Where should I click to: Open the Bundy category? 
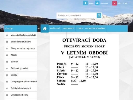point(21,75)
